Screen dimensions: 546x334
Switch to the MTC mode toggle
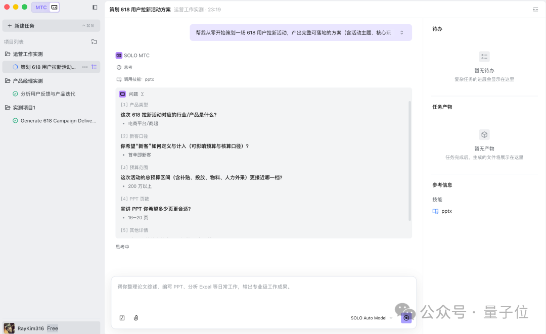click(41, 7)
